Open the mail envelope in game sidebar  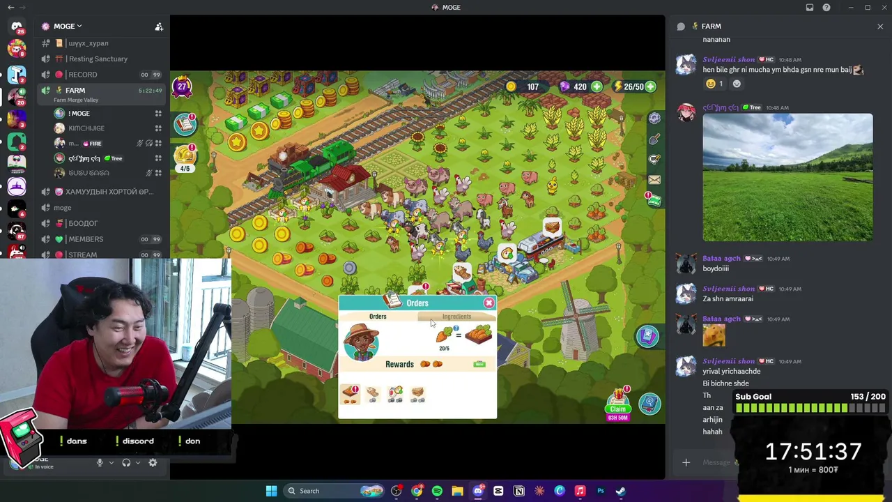pos(654,180)
